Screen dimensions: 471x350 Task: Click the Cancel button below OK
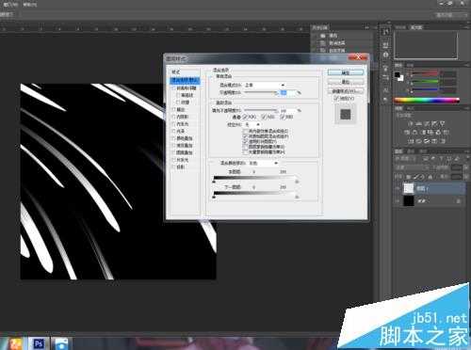pyautogui.click(x=346, y=82)
